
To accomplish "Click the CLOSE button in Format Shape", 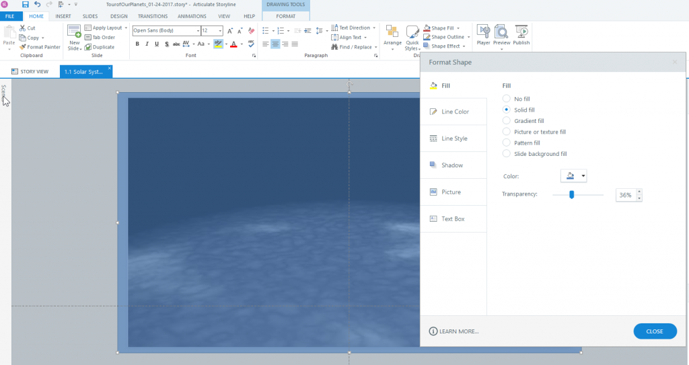I will (655, 331).
